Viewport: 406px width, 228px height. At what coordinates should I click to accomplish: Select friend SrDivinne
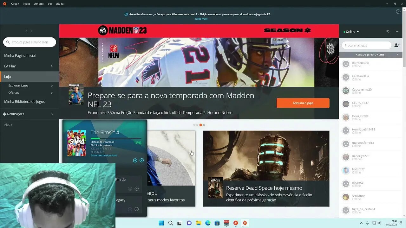[x=371, y=197]
